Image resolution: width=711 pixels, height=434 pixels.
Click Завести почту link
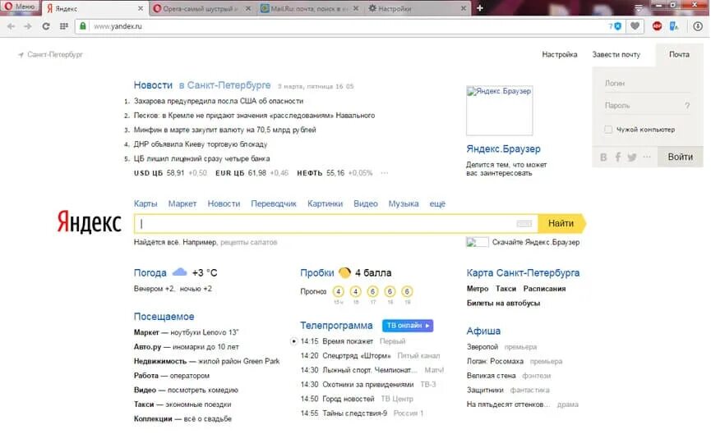[x=616, y=54]
